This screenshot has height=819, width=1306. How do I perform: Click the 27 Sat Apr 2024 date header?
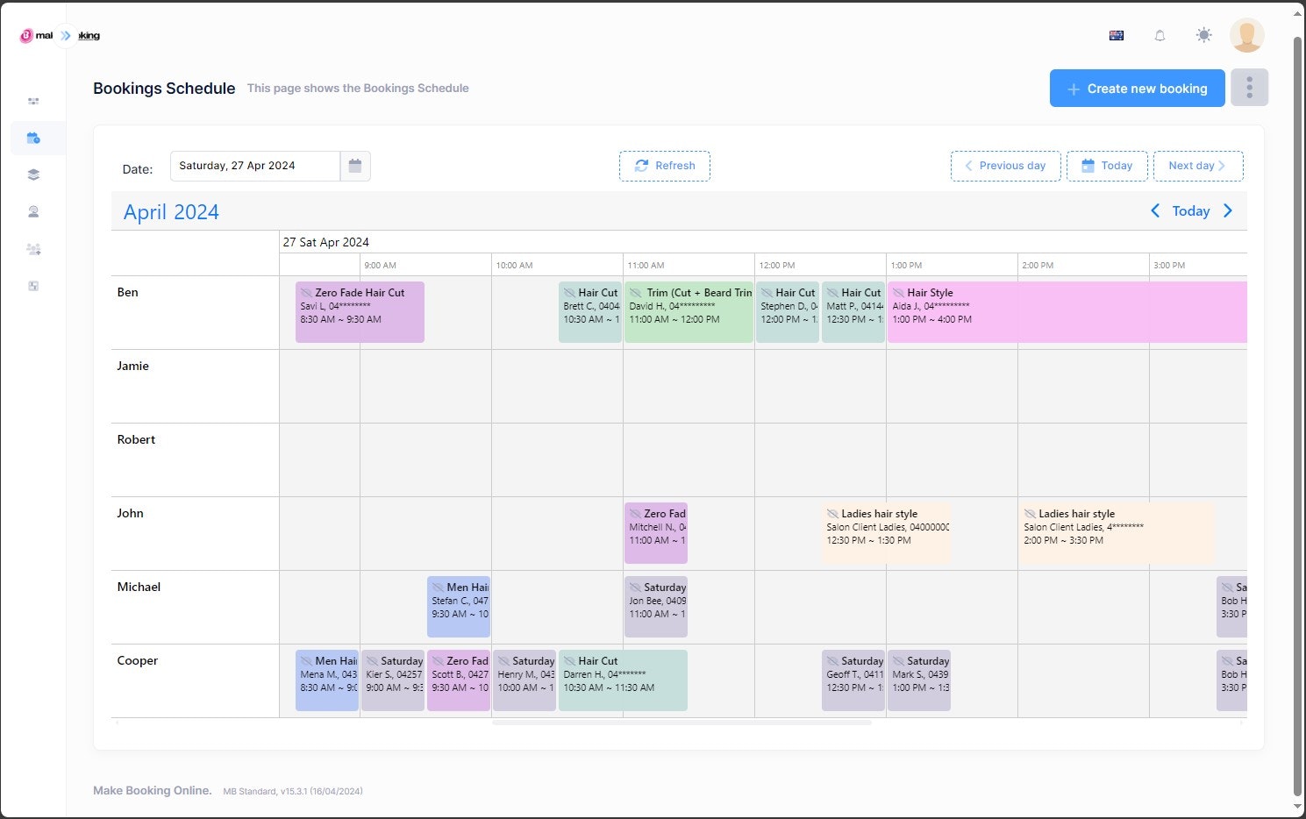pos(325,242)
